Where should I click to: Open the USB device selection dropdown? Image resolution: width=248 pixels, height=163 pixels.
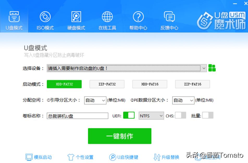pos(204,68)
